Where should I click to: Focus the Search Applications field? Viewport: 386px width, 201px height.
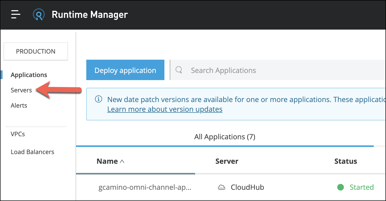[278, 70]
